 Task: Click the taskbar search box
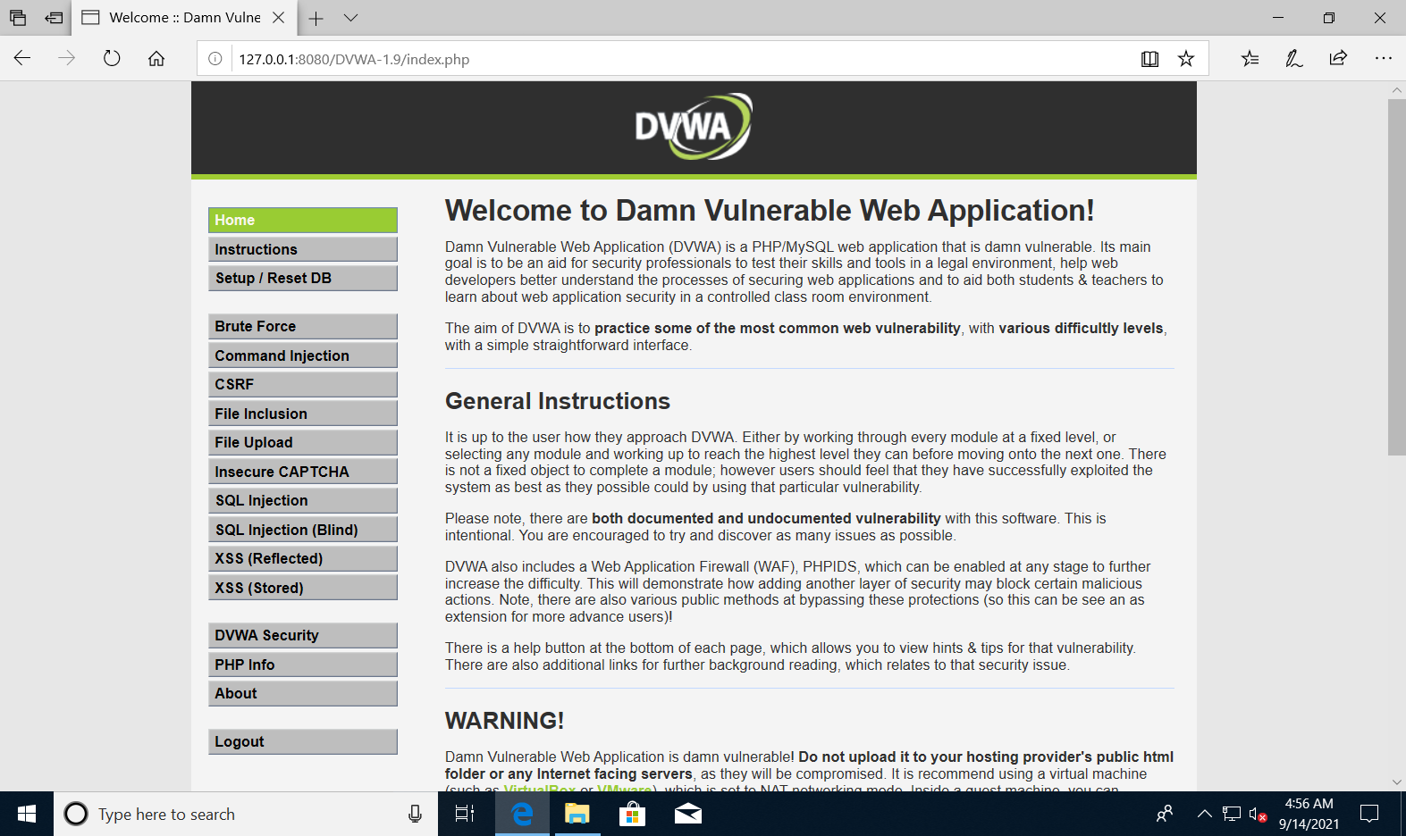tap(246, 814)
